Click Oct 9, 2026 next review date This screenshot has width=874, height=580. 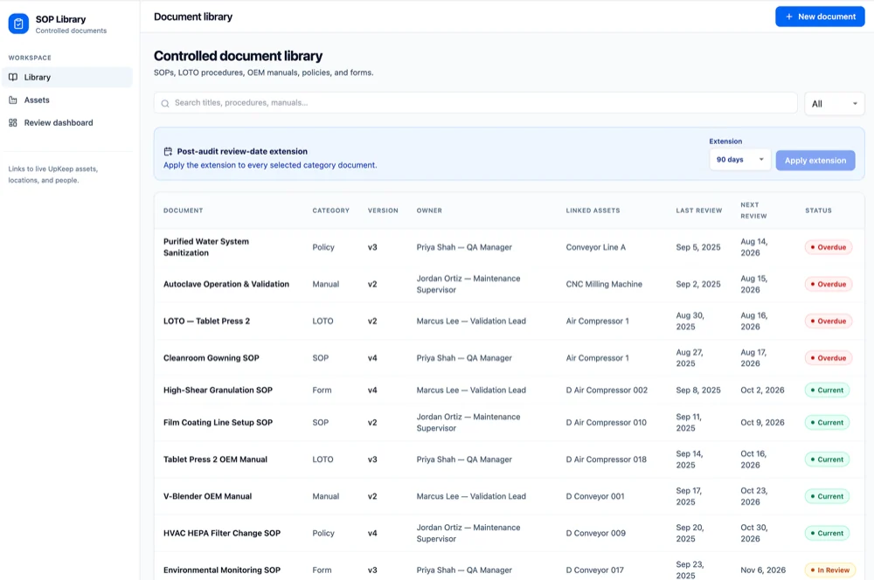(x=762, y=422)
